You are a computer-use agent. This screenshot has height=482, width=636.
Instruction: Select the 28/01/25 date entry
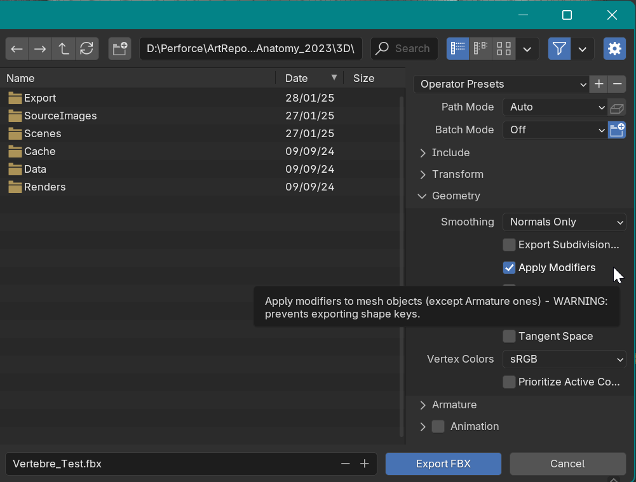[309, 98]
